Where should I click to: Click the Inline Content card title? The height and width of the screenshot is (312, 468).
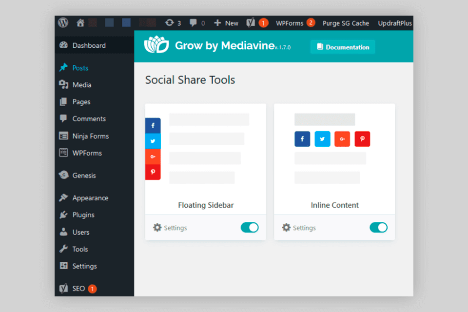(x=334, y=205)
